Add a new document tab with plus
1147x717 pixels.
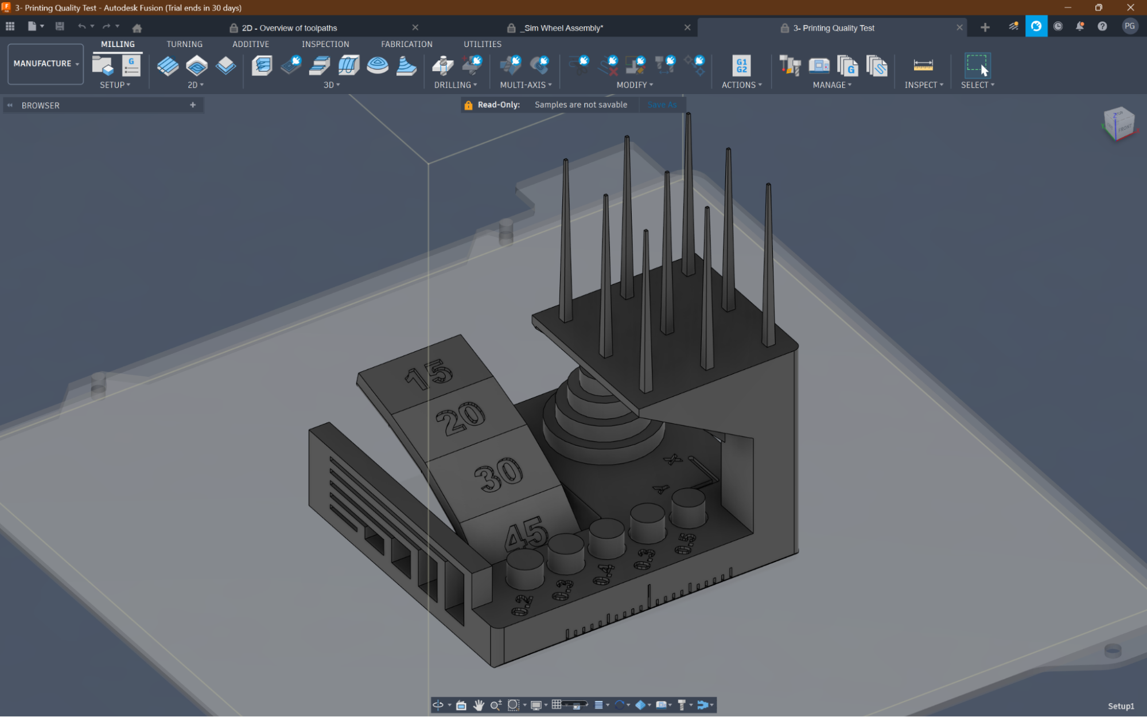pos(985,28)
